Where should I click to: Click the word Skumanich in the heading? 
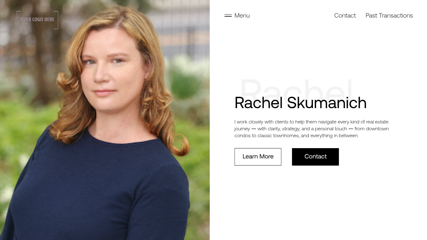coord(327,103)
